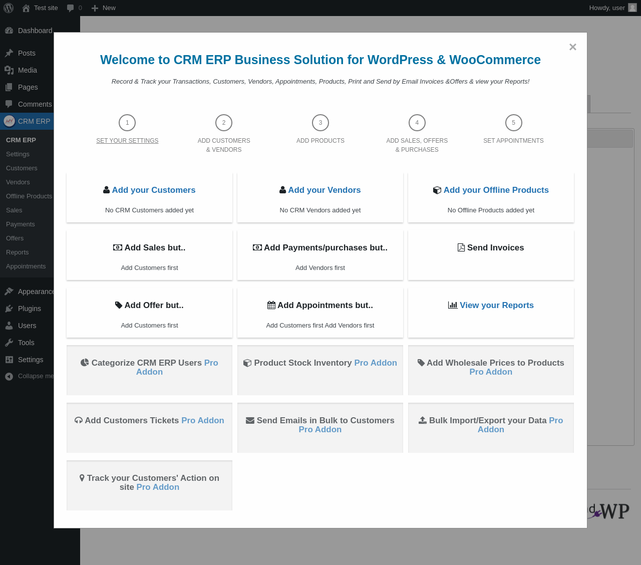The image size is (641, 565).
Task: Close the welcome popup
Action: click(573, 47)
